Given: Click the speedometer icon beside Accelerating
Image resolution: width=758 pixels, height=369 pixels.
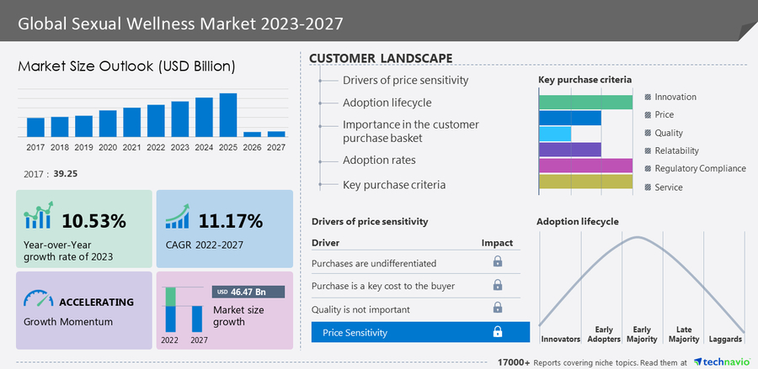Looking at the screenshot, I should click(37, 300).
